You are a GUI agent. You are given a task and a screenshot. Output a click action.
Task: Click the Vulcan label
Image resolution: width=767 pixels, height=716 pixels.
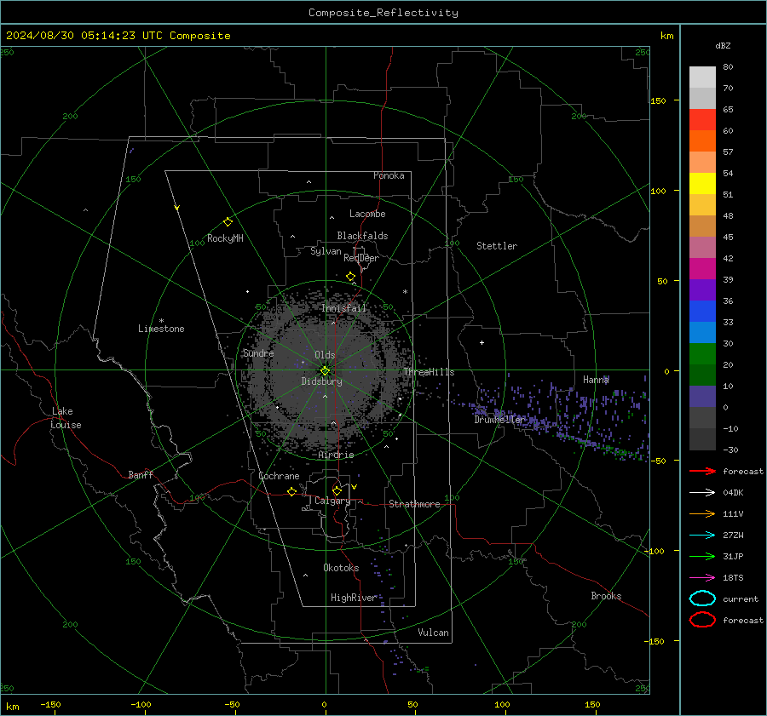tap(433, 633)
